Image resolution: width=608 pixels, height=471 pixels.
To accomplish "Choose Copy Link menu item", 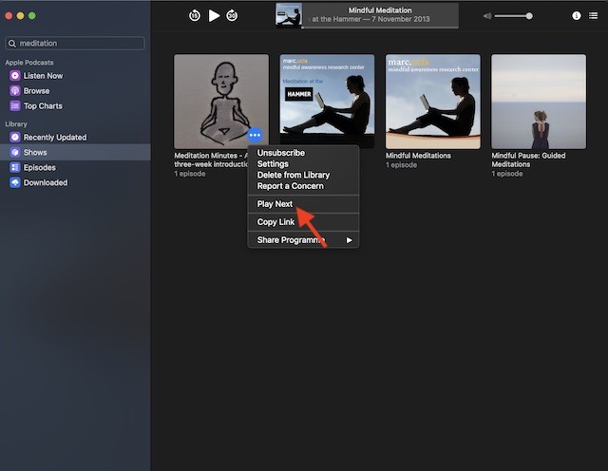I will [303, 222].
